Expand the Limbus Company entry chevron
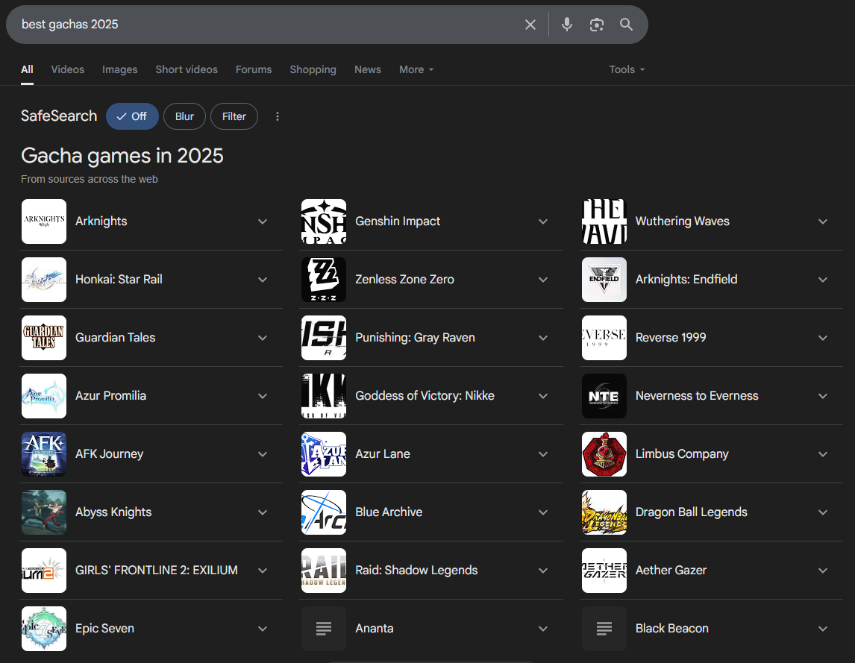This screenshot has height=663, width=855. 823,454
